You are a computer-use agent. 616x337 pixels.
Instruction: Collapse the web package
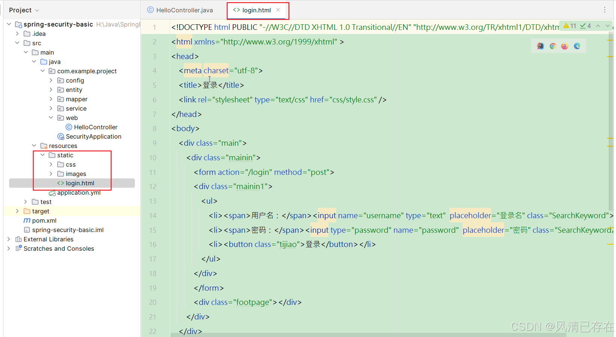click(51, 118)
